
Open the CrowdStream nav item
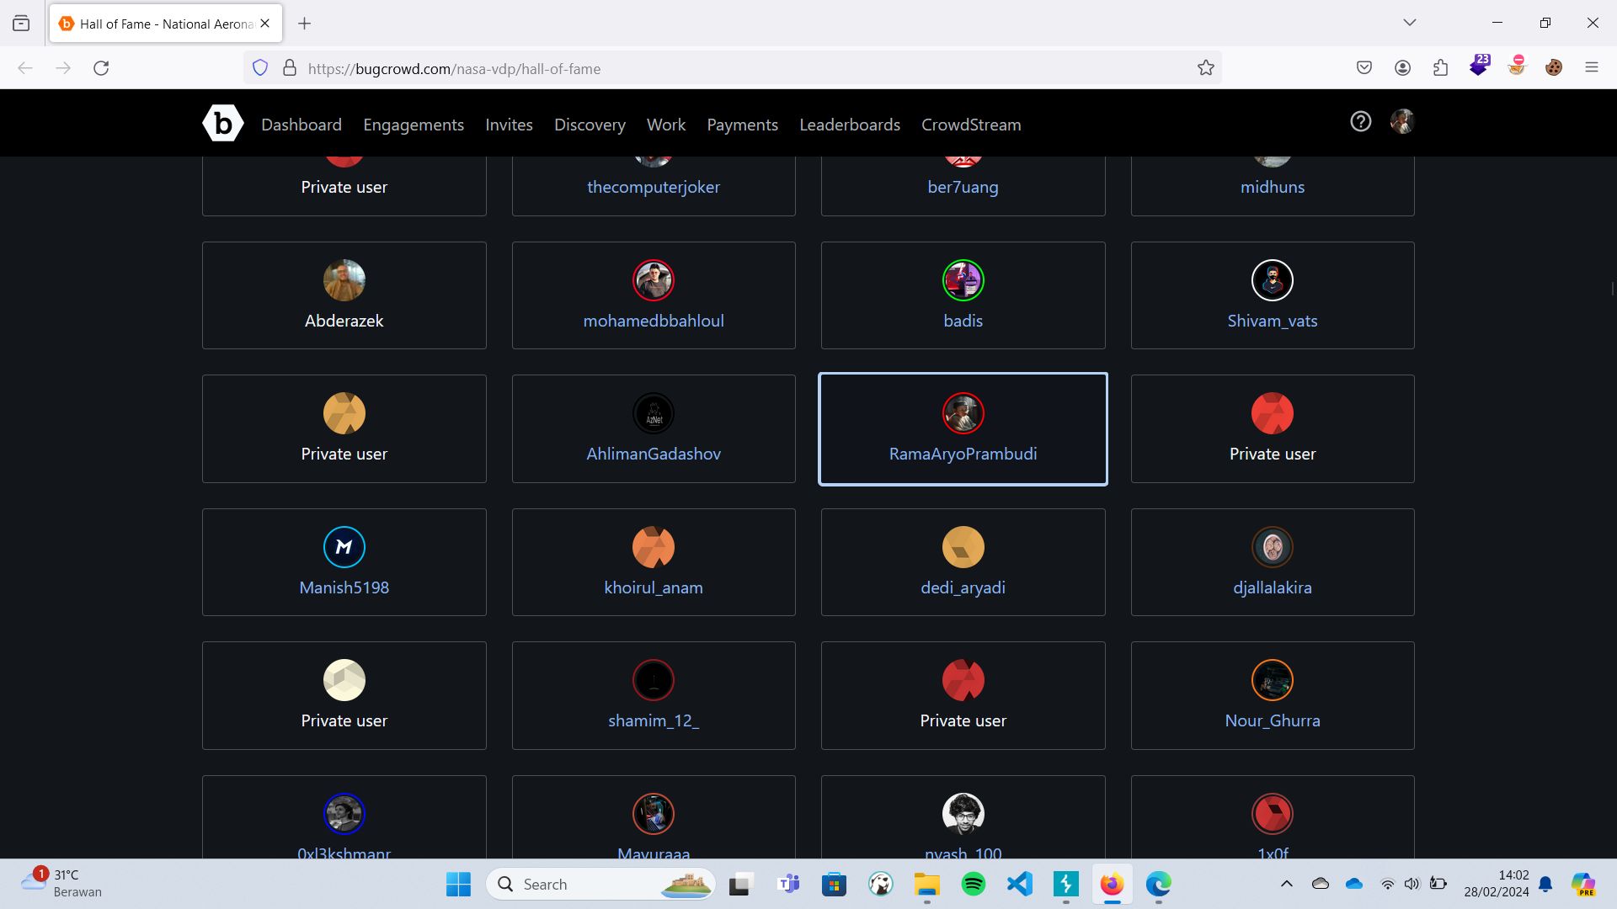coord(970,125)
